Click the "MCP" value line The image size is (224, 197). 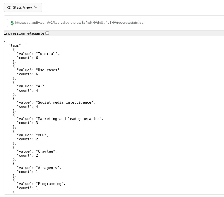click(33, 135)
